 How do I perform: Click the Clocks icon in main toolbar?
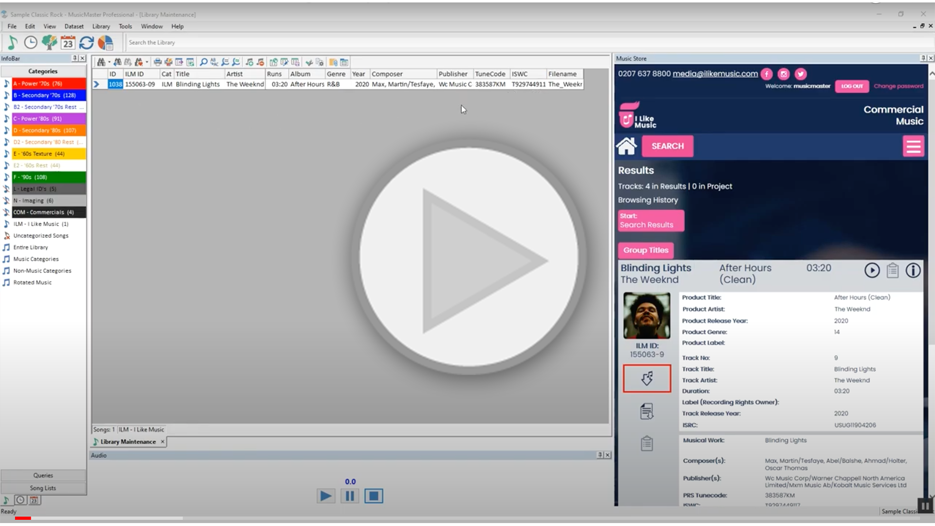click(31, 43)
